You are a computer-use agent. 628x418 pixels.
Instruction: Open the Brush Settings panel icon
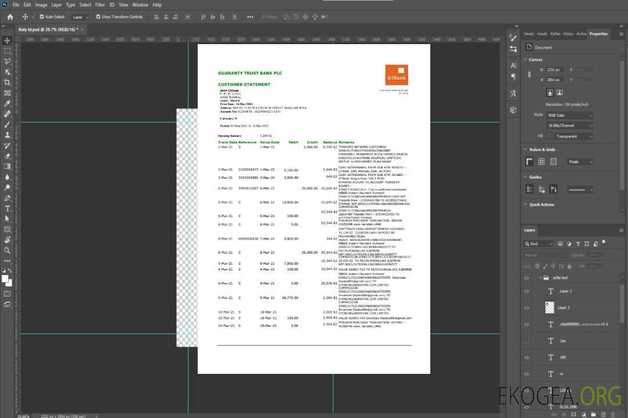pyautogui.click(x=513, y=38)
